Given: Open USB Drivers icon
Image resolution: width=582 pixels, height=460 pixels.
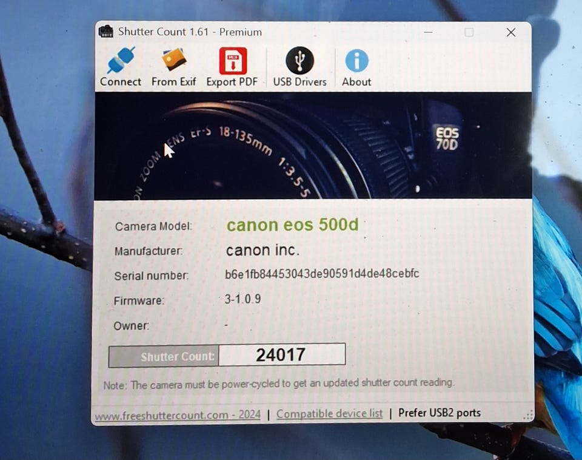Looking at the screenshot, I should click(299, 60).
